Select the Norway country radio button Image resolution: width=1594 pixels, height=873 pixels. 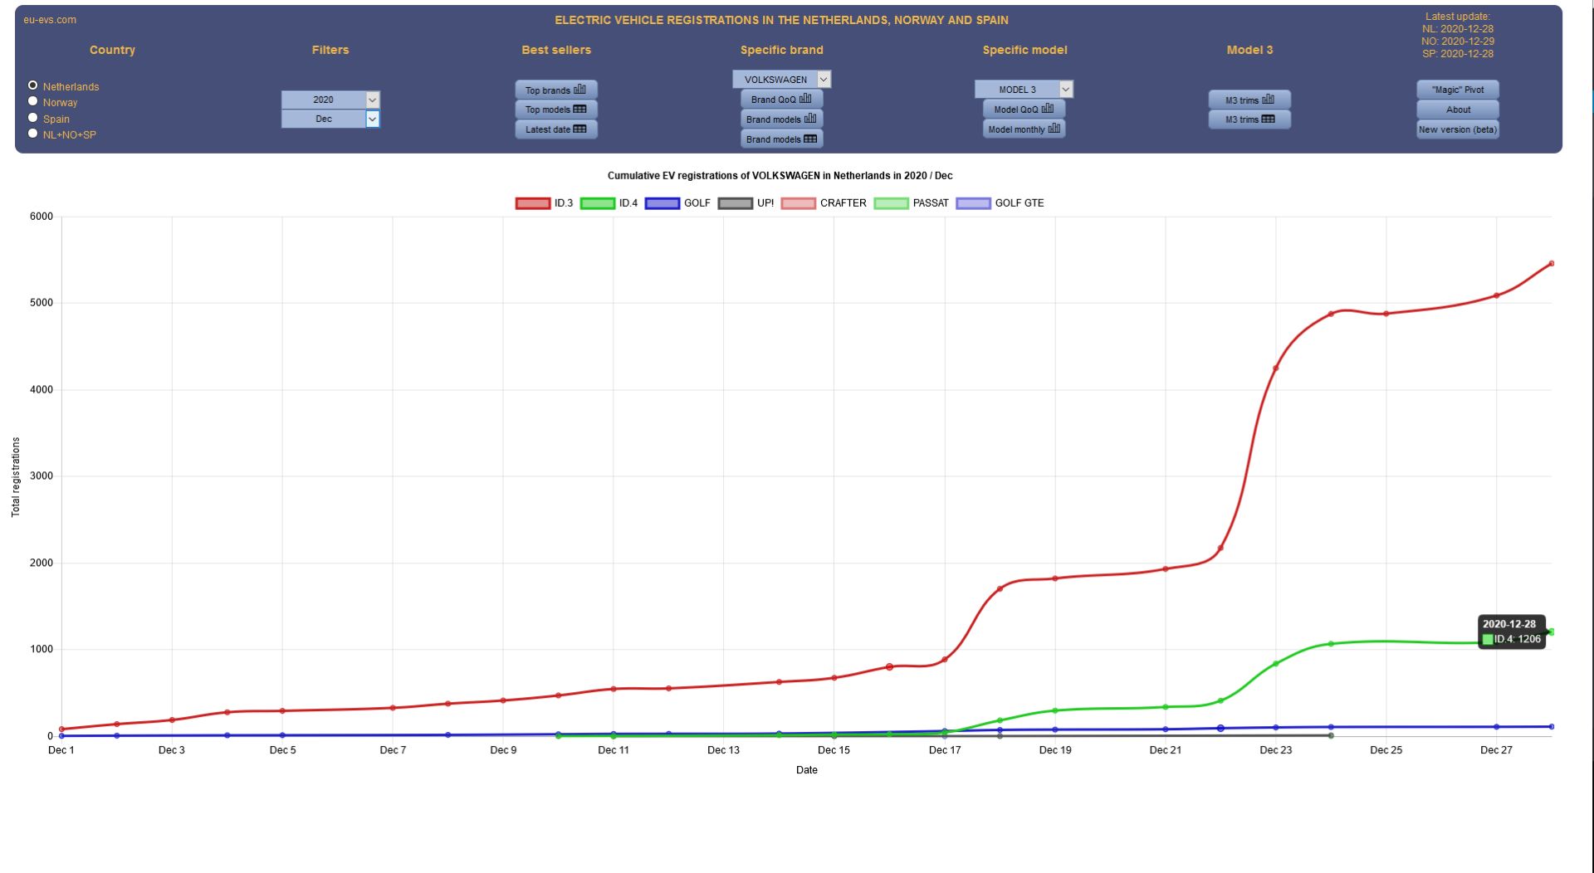[33, 101]
